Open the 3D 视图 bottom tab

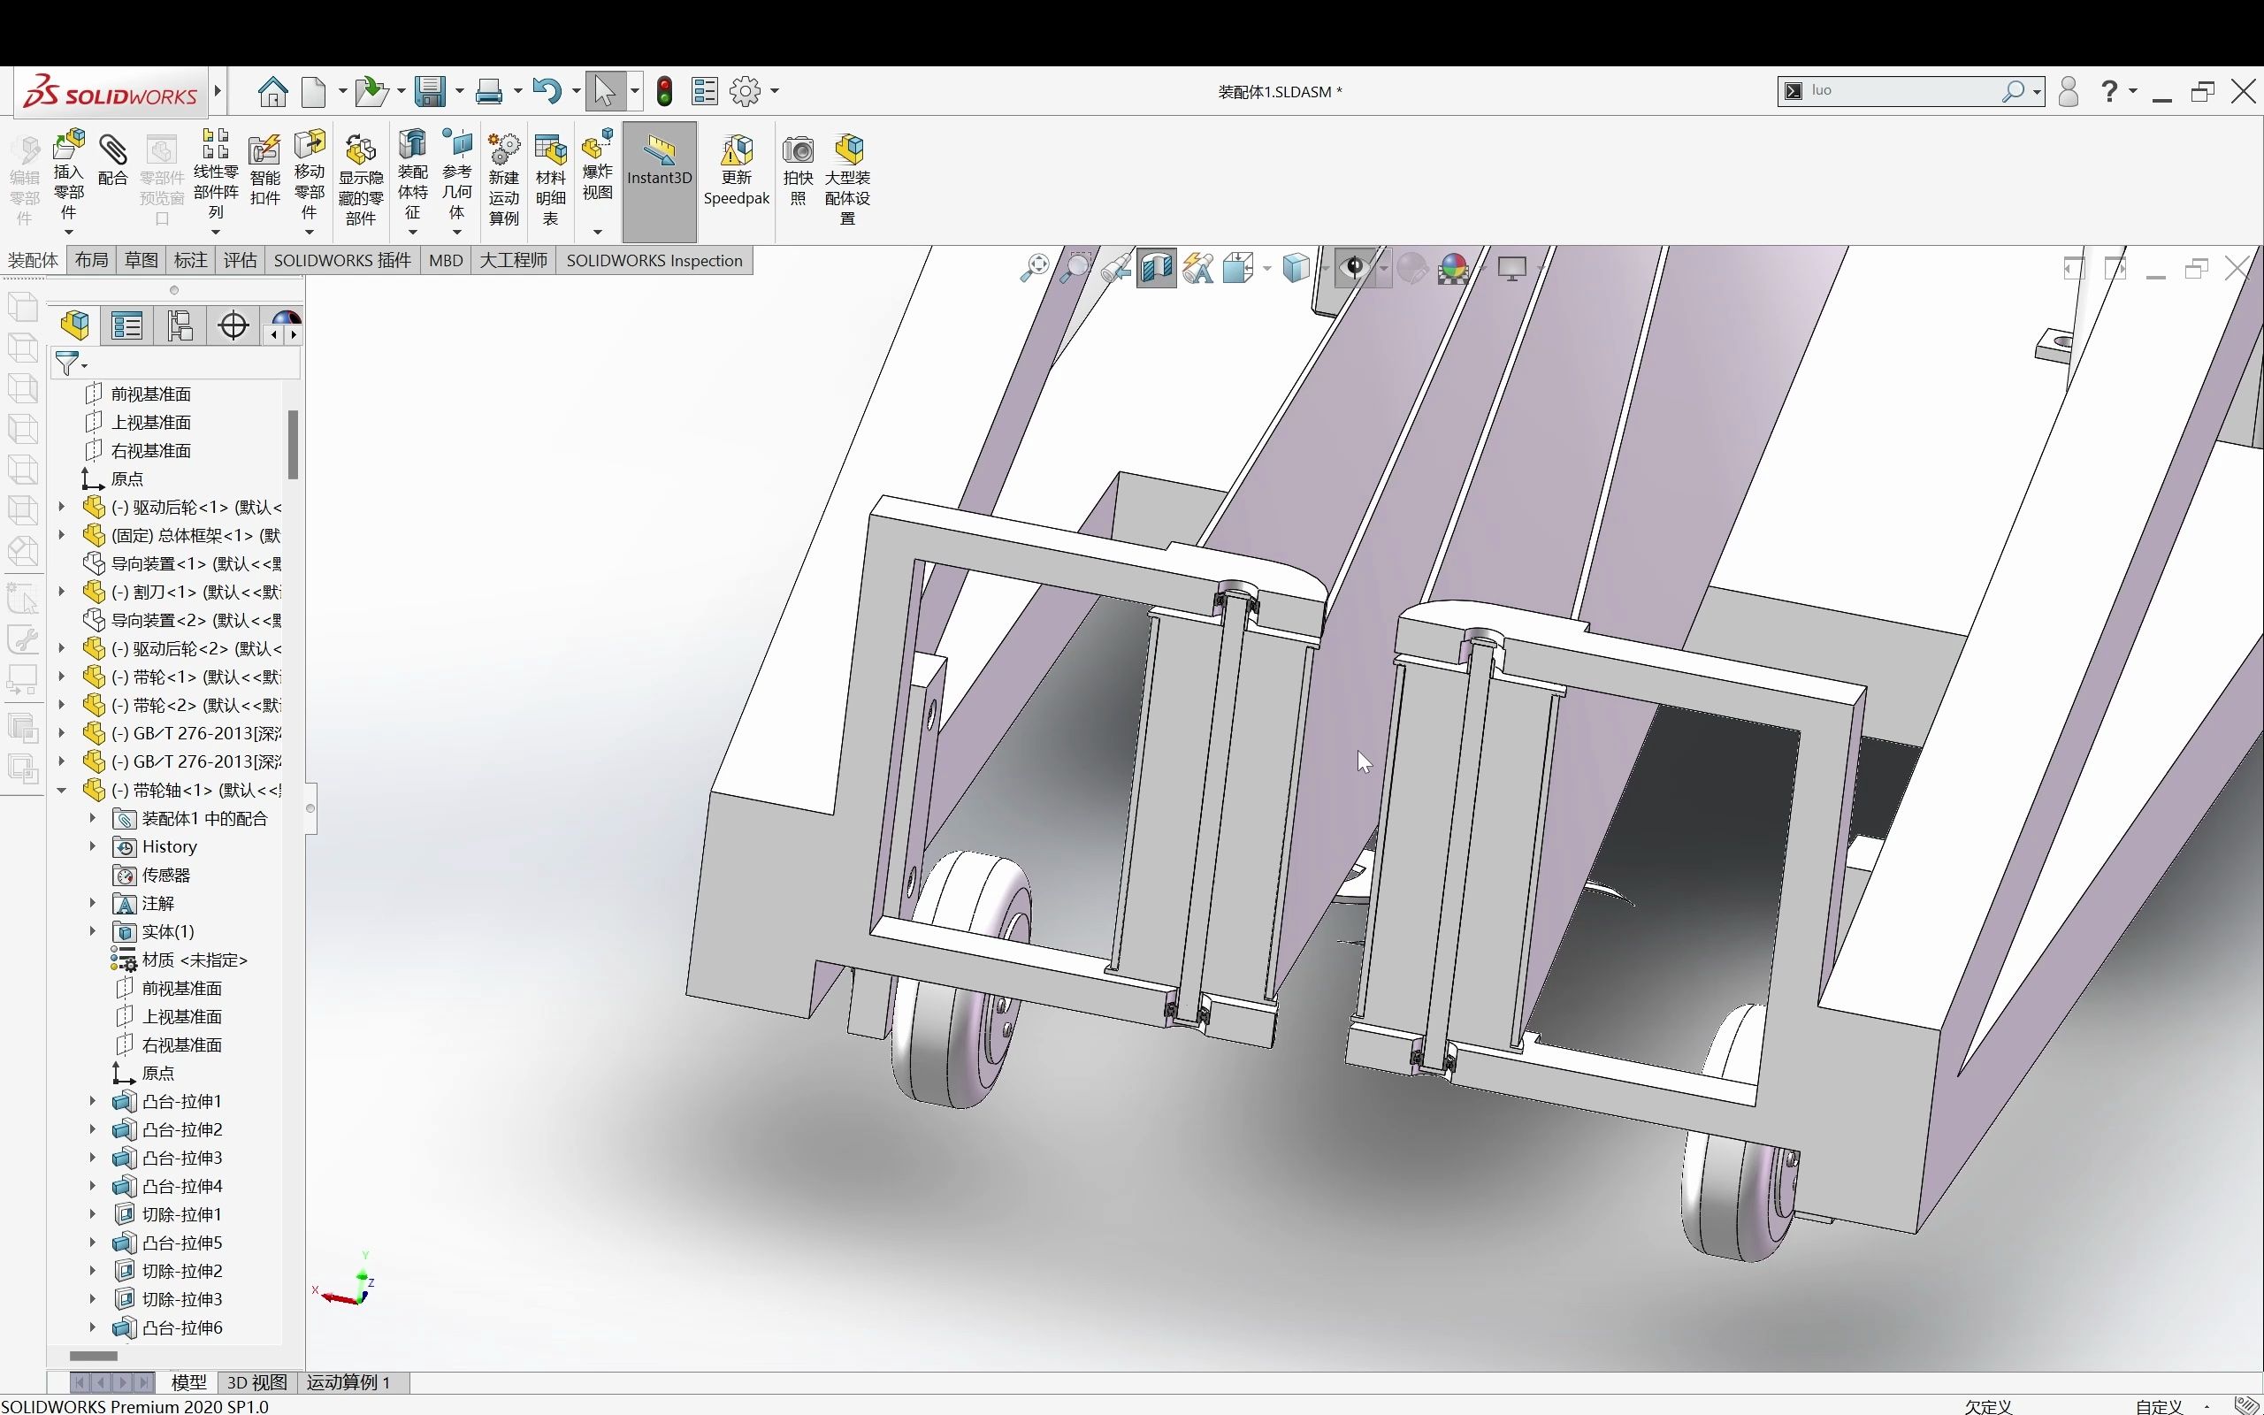click(257, 1382)
